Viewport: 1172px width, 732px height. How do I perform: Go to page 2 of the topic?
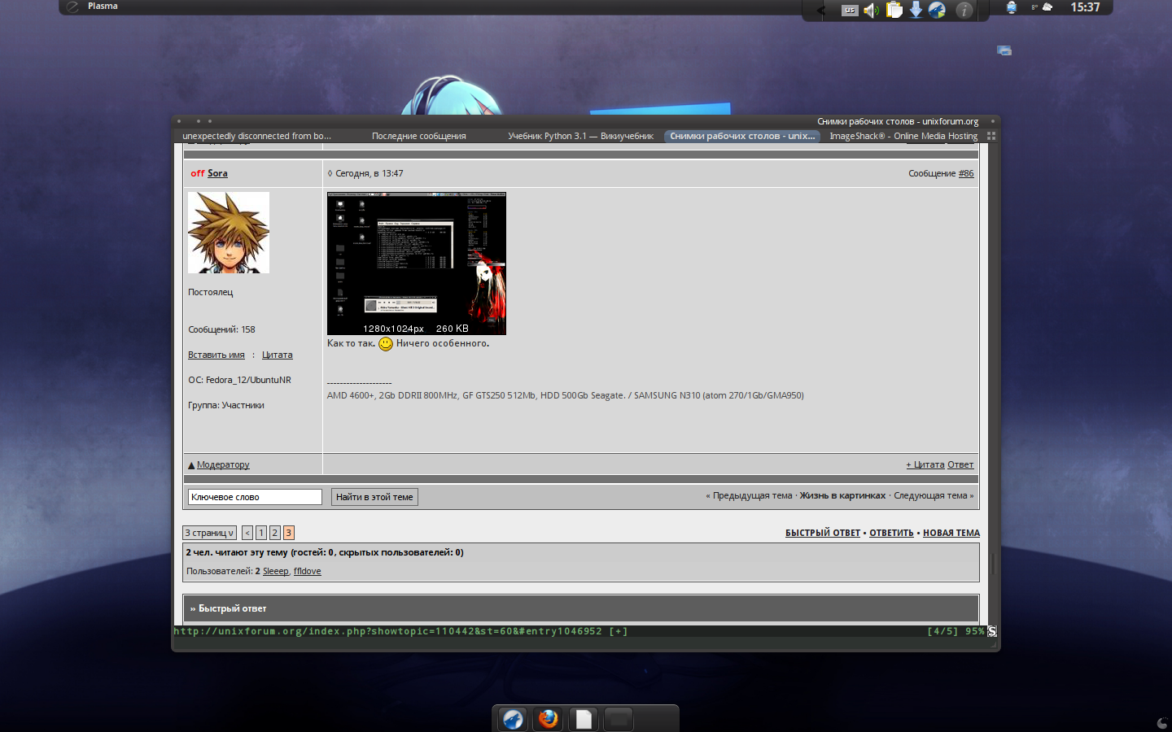(275, 533)
